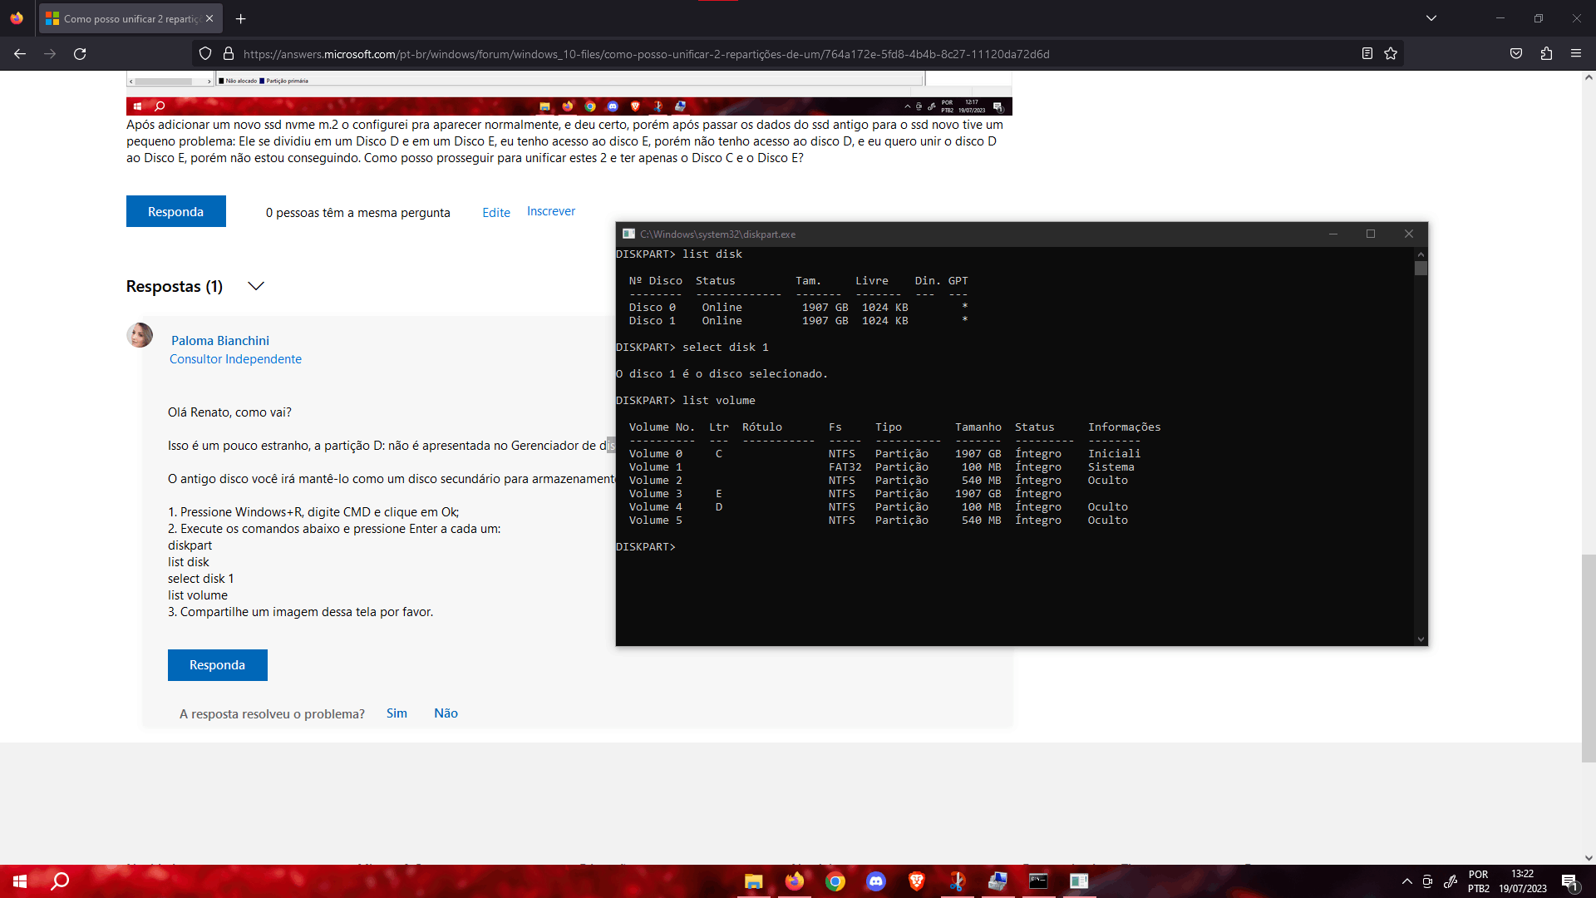Open Discord from the taskbar

point(876,881)
